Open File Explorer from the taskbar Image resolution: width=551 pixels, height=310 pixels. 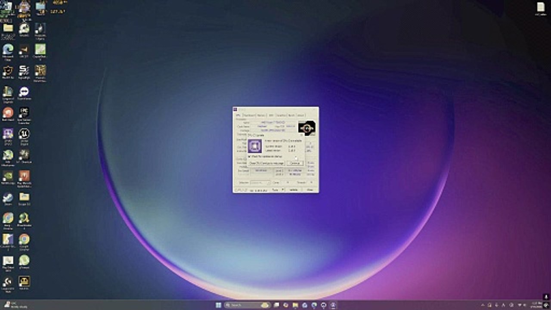295,305
